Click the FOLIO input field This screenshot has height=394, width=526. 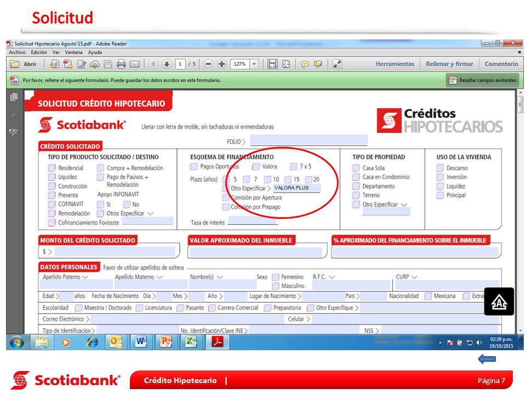[308, 140]
